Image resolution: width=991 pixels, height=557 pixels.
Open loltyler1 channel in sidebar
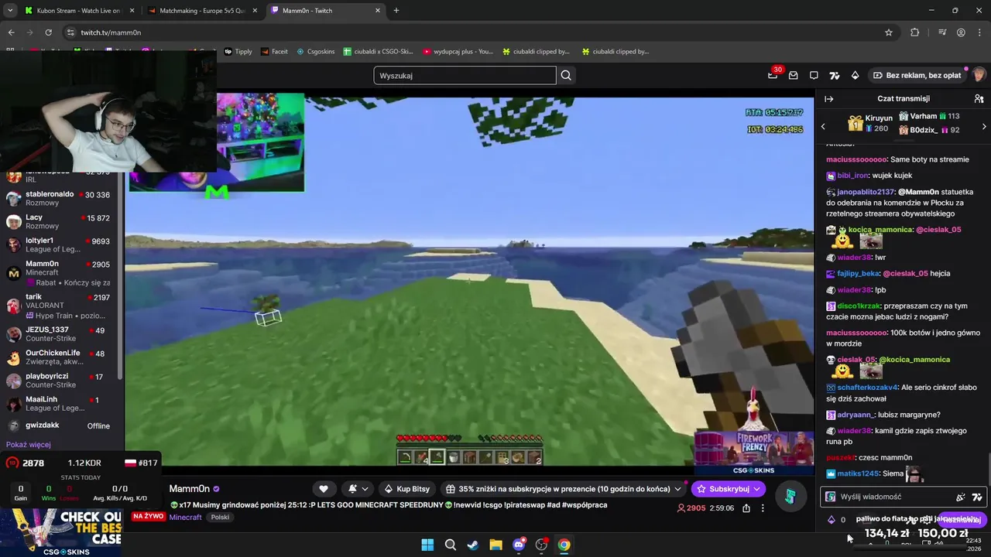point(62,245)
